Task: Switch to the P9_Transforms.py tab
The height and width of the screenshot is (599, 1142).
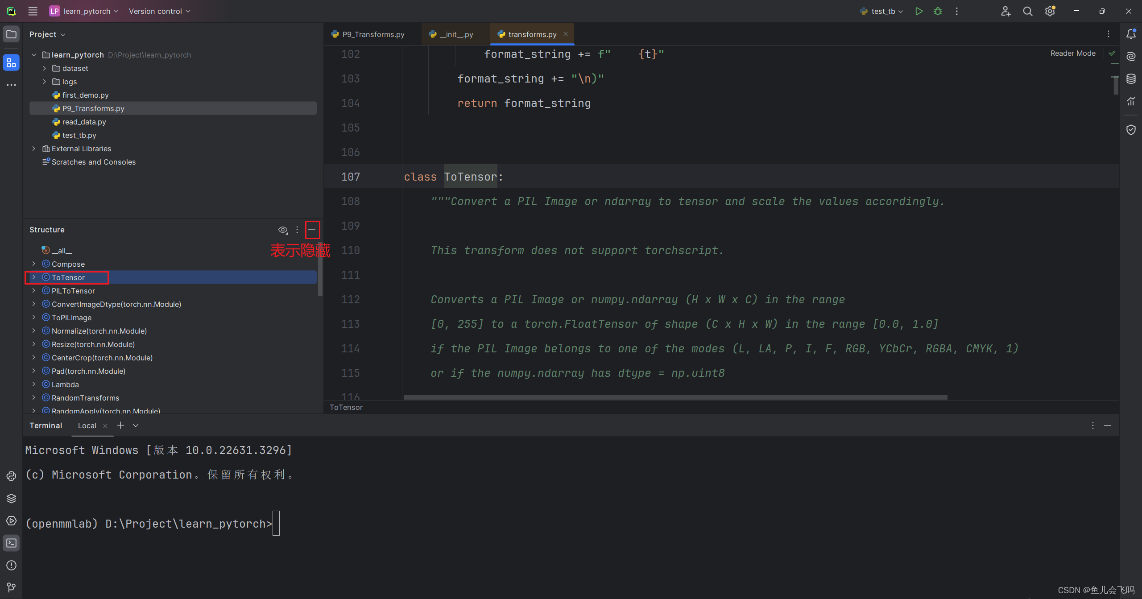Action: pyautogui.click(x=373, y=34)
